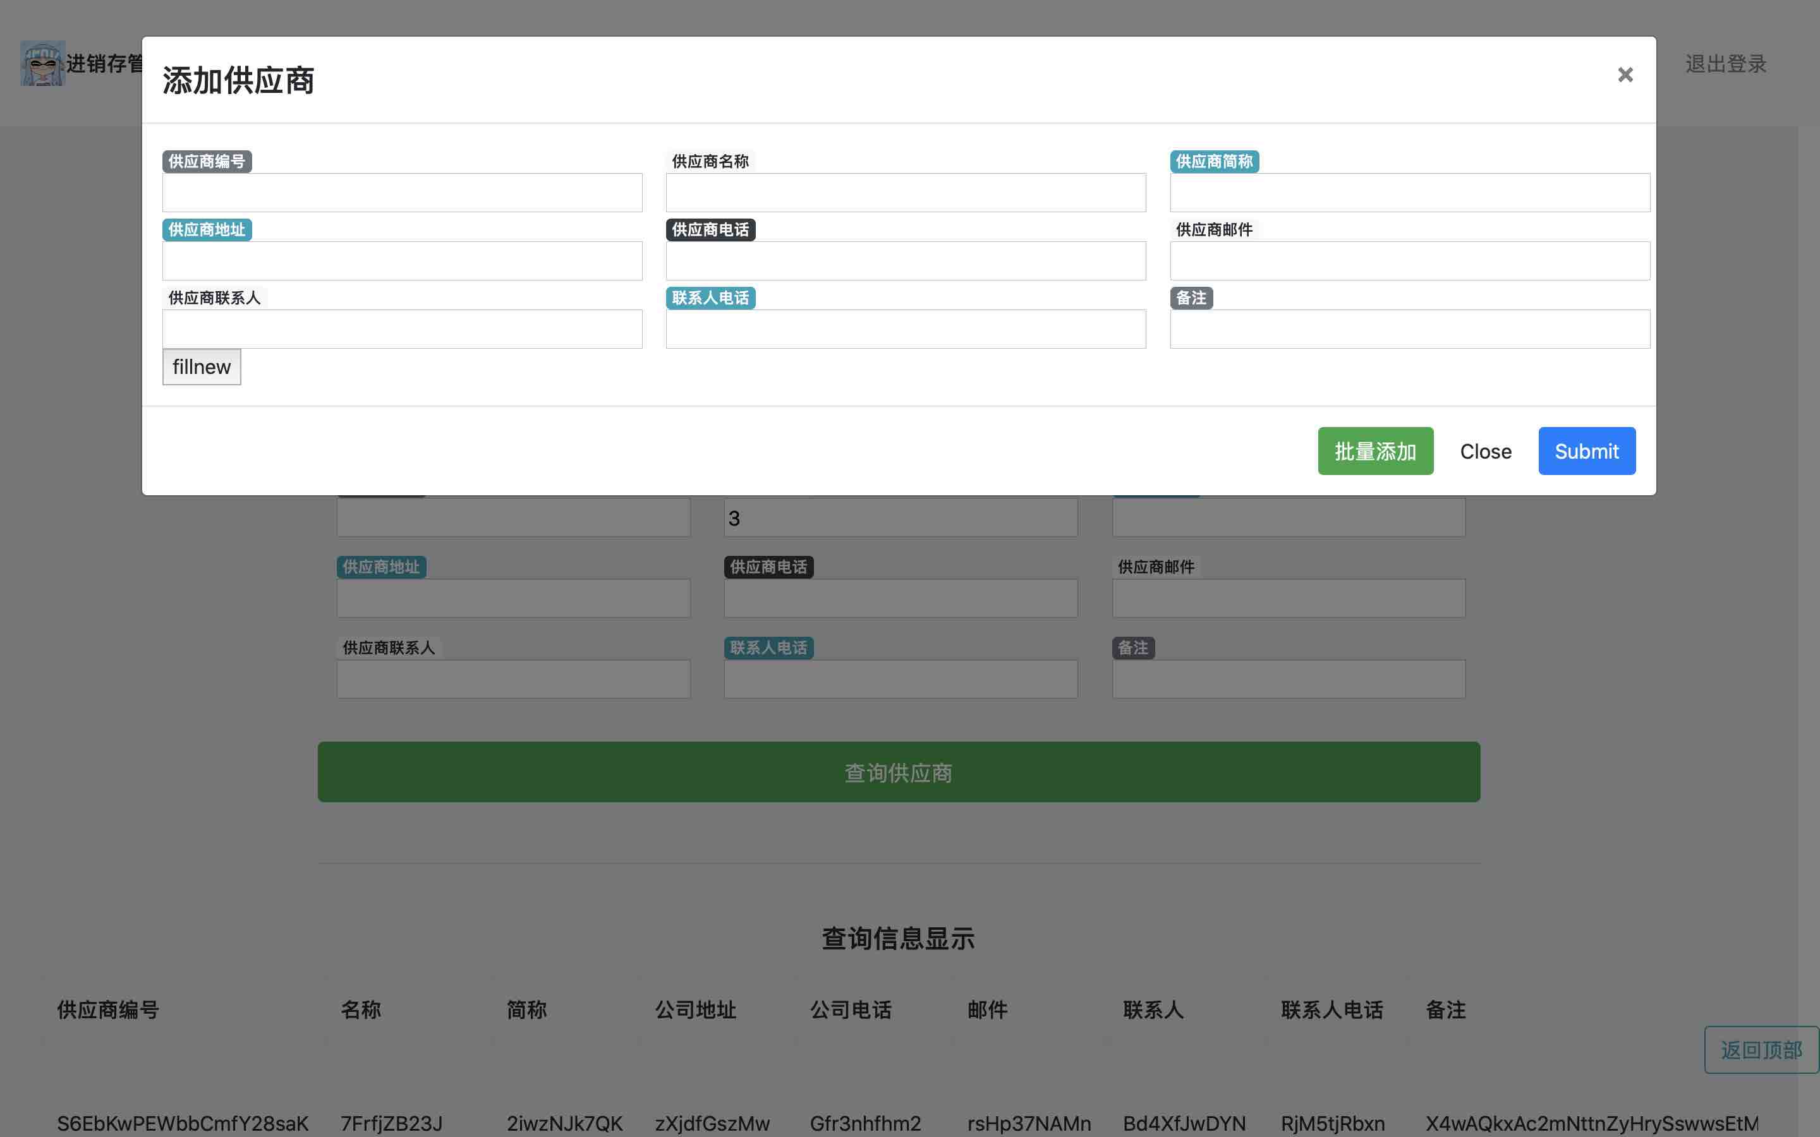1820x1137 pixels.
Task: Focus the 供应商电话 input in modal
Action: pyautogui.click(x=906, y=261)
